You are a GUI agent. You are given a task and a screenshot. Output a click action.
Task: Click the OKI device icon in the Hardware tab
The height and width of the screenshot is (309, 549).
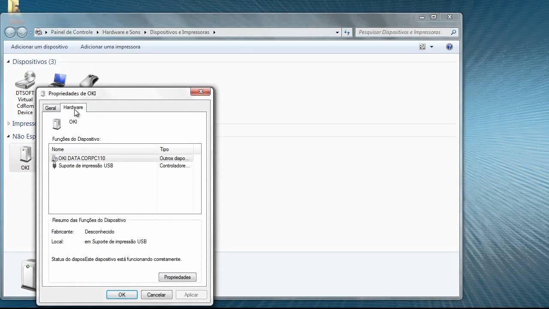[57, 124]
